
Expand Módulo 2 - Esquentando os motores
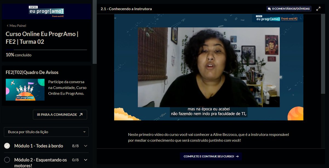coord(86,160)
